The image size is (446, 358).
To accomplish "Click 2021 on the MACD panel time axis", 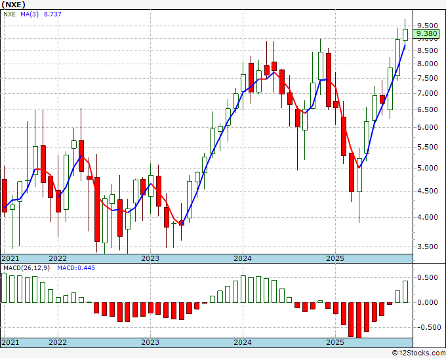I will (x=10, y=342).
